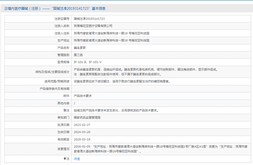Click the 适用范围/预期用途 row label
Screen dimensions: 253x165
click(x=57, y=81)
